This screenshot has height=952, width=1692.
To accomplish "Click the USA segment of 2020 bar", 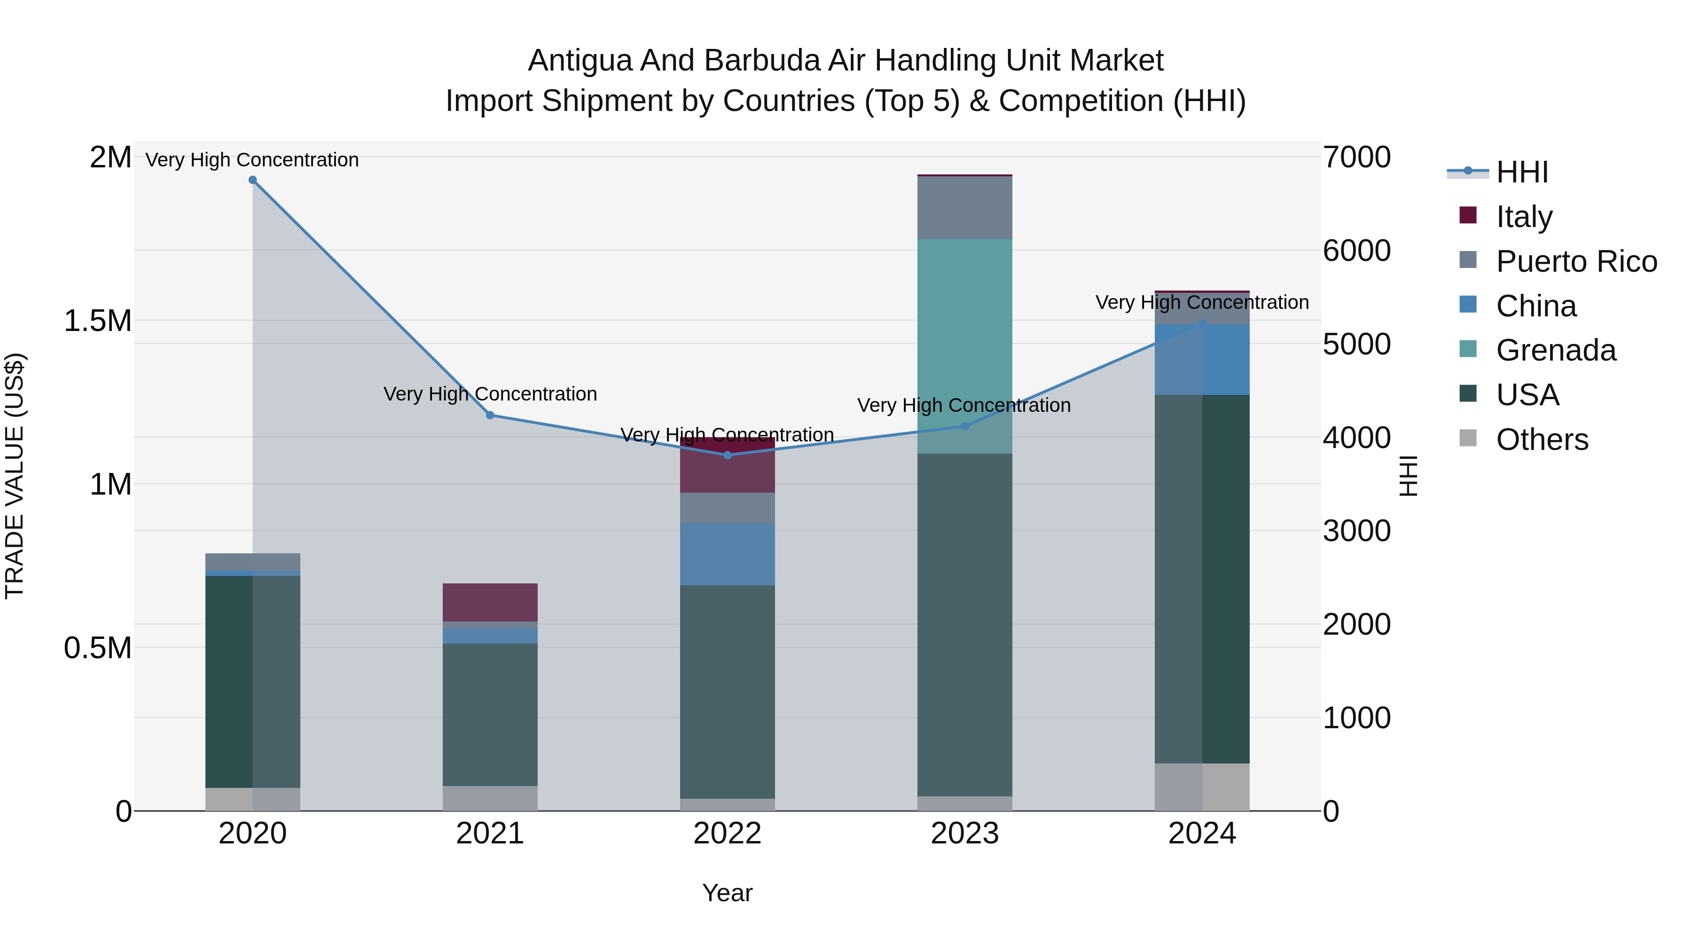I will [x=253, y=682].
